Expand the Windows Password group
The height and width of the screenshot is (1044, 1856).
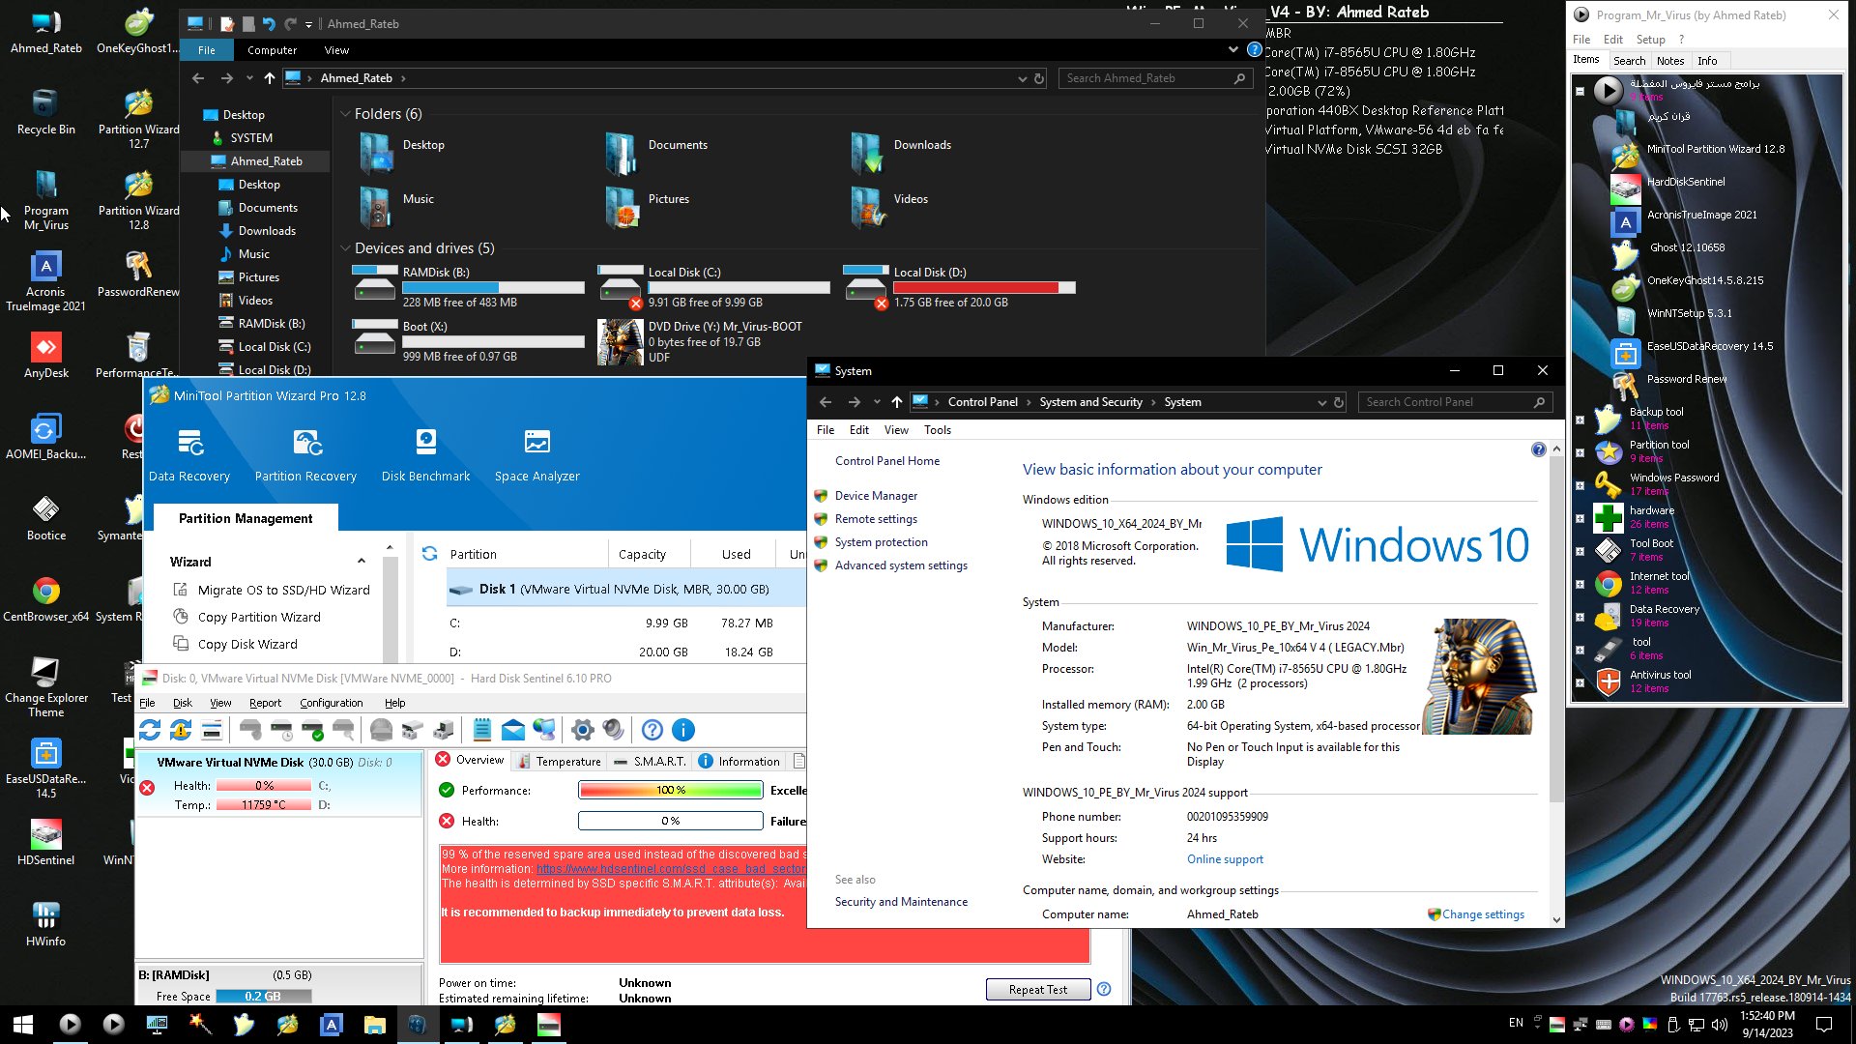(1580, 485)
